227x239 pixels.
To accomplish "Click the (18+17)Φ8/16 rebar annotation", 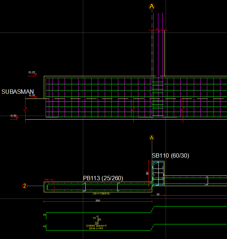I will point(101,194).
